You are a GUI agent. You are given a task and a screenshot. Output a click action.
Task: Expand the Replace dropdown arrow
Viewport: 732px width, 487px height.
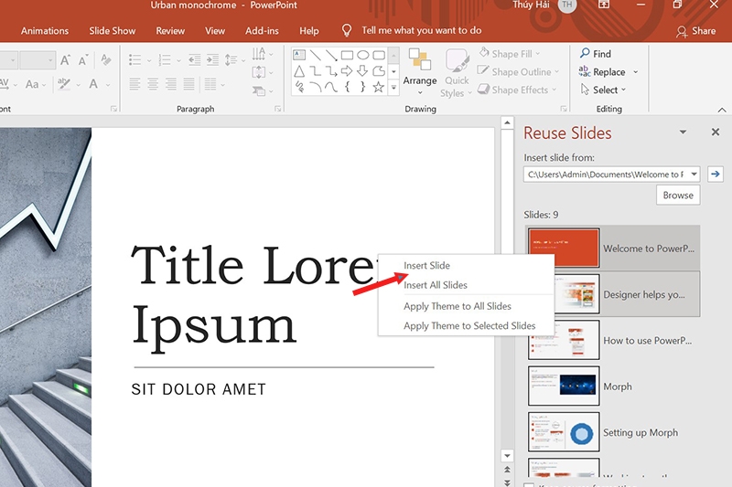point(635,72)
